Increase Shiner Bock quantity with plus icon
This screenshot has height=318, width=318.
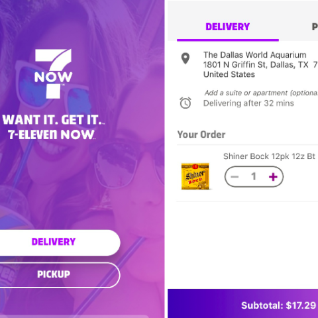(x=273, y=177)
